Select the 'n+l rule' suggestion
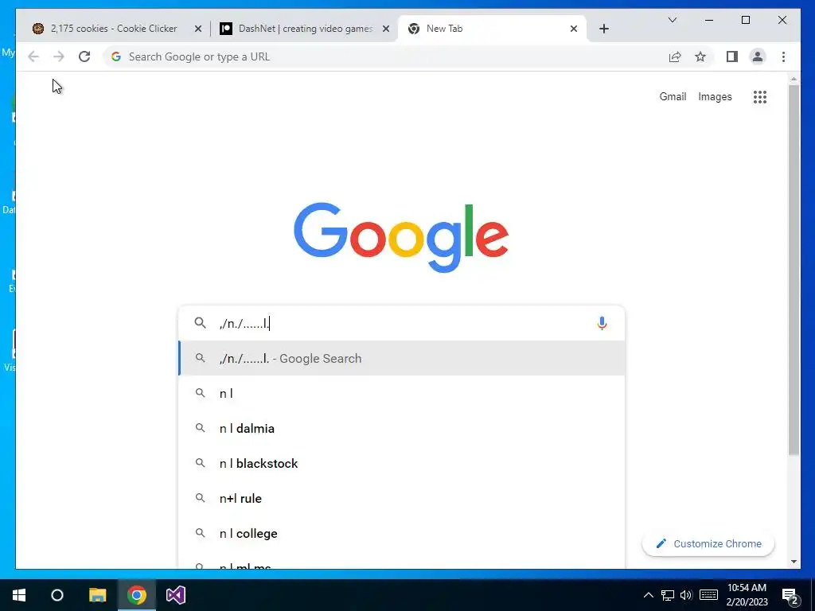 click(x=401, y=499)
